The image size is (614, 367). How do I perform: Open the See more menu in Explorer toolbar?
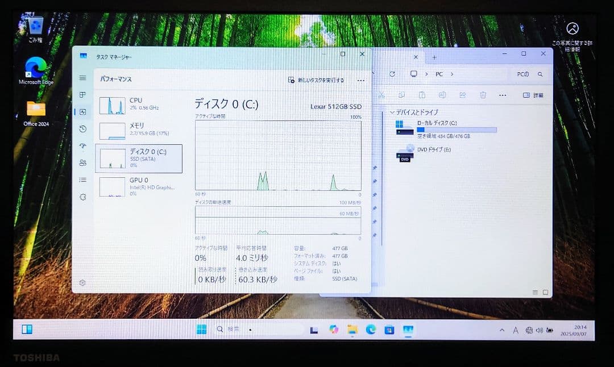[x=503, y=95]
